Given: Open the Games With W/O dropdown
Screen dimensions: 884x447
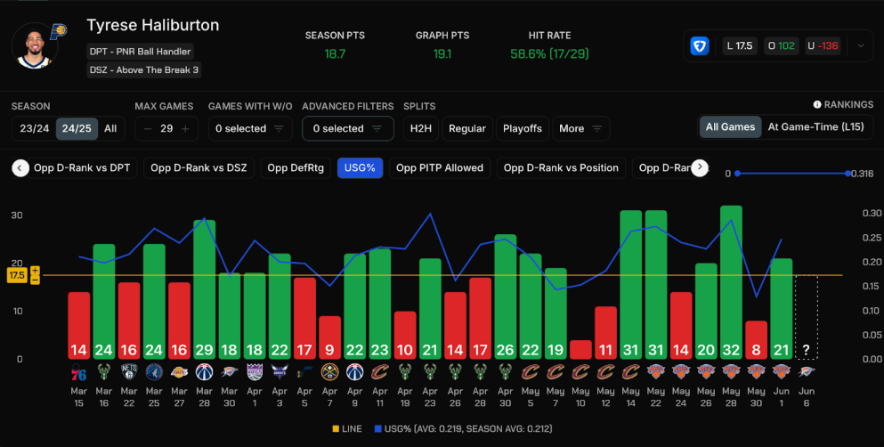Looking at the screenshot, I should 250,128.
